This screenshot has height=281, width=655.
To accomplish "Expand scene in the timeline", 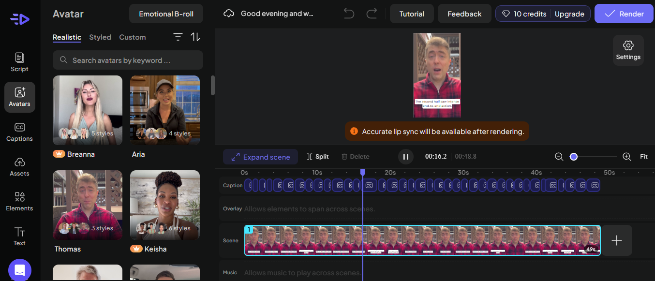I will click(x=260, y=157).
